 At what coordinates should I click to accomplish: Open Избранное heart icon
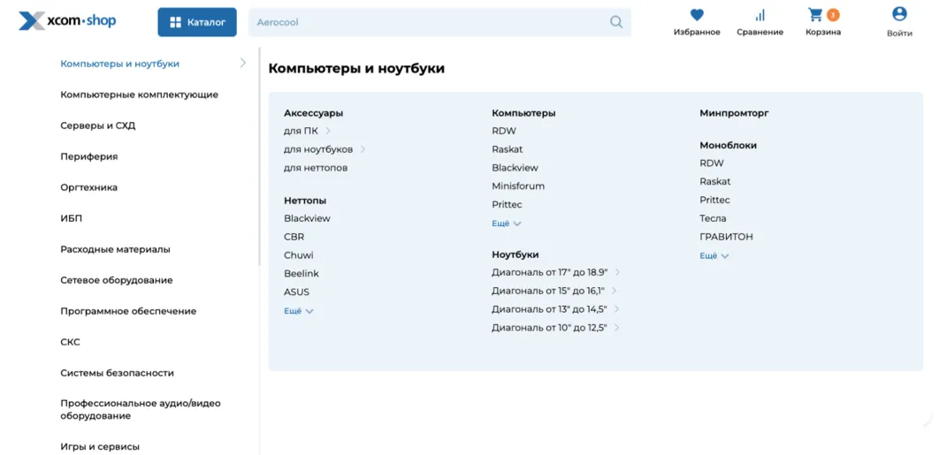(x=697, y=15)
